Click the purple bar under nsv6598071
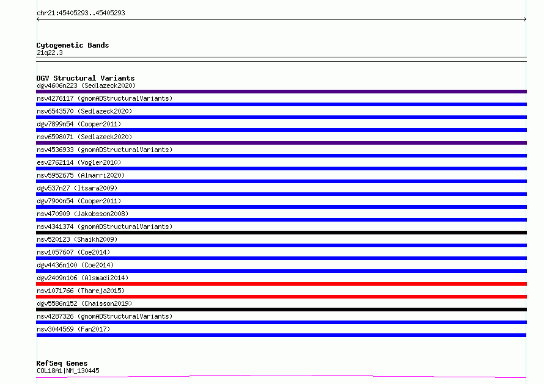The image size is (544, 384). (x=281, y=143)
